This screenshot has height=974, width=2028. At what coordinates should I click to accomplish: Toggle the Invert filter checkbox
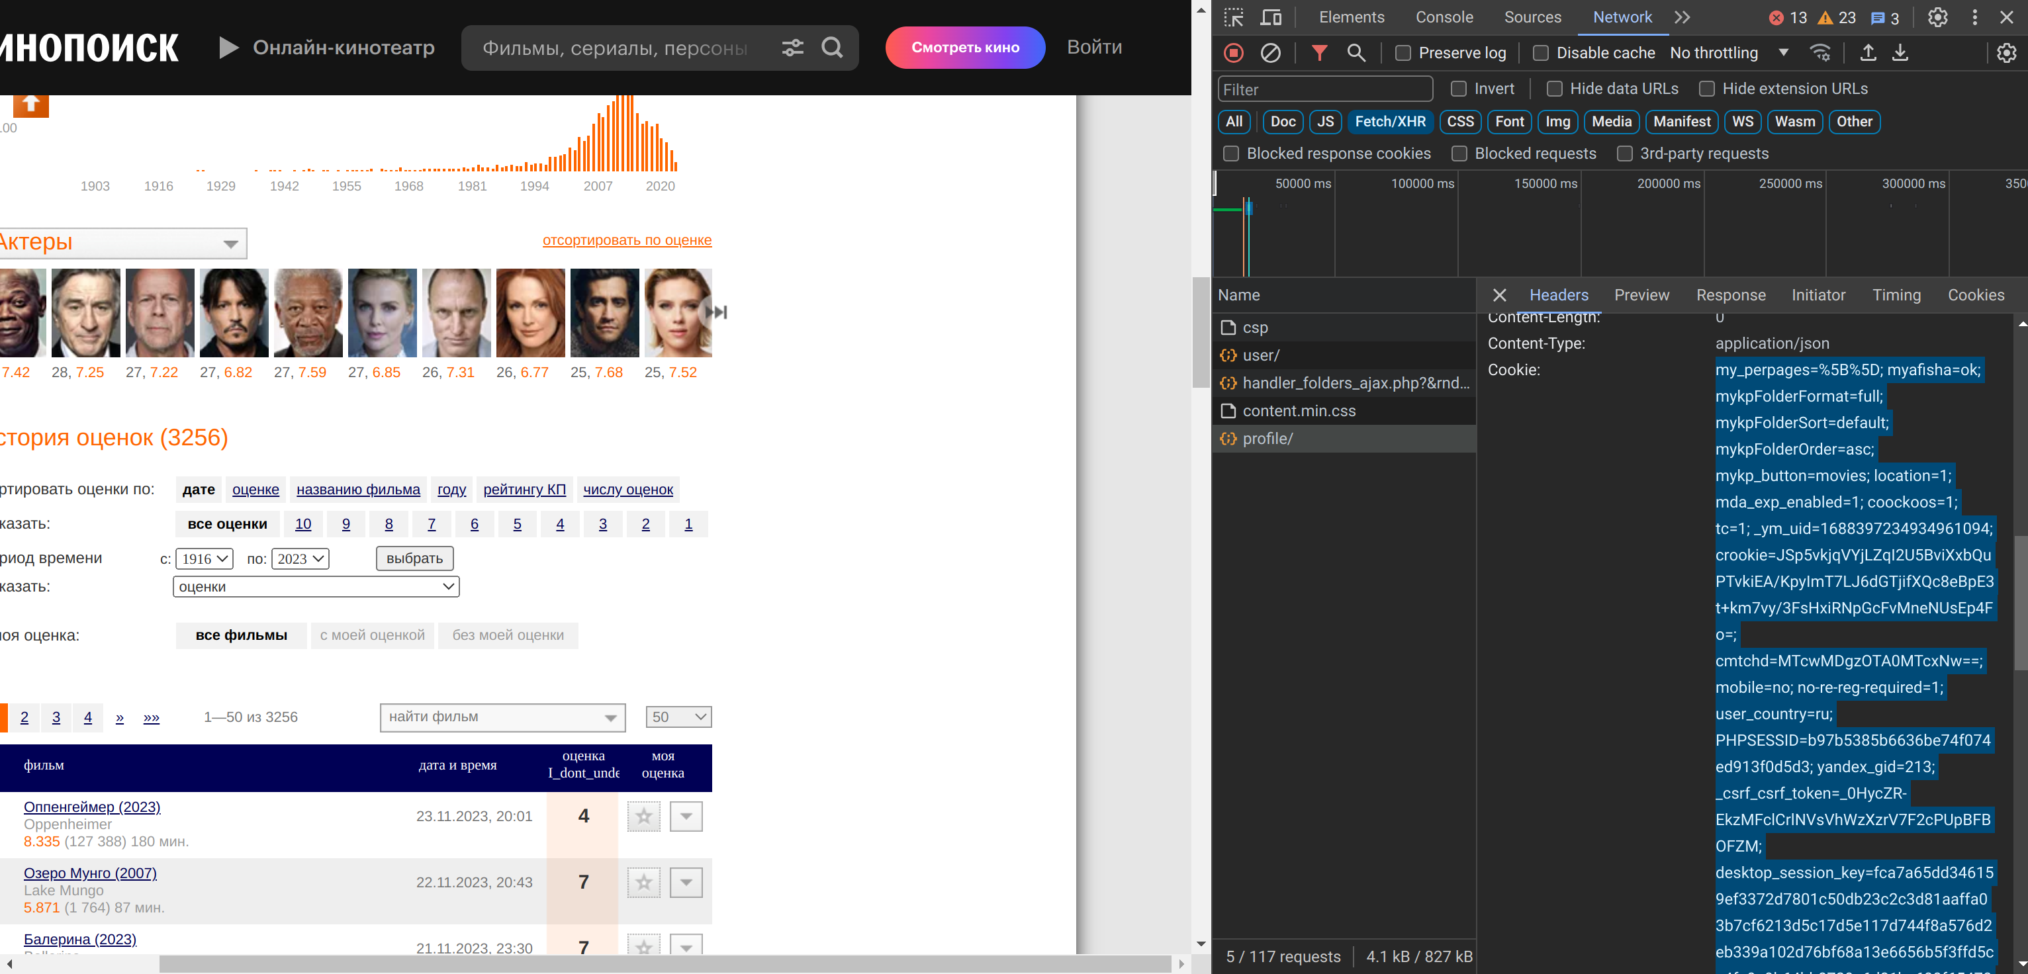tap(1458, 89)
